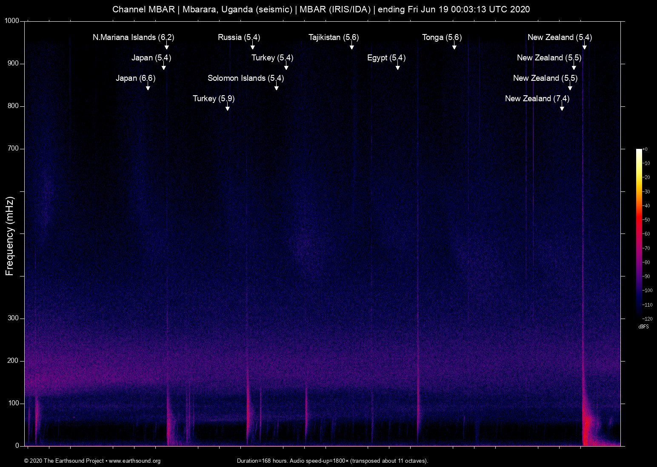Click the 300 tick label on frequency axis
The image size is (657, 467).
pos(13,318)
